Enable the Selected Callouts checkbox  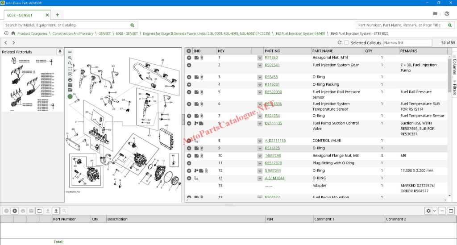[x=347, y=43]
